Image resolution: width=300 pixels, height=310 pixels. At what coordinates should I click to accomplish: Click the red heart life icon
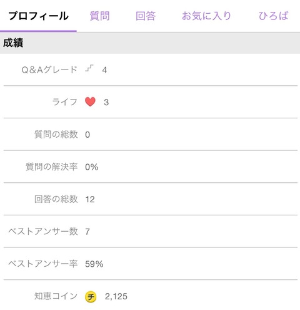point(90,102)
